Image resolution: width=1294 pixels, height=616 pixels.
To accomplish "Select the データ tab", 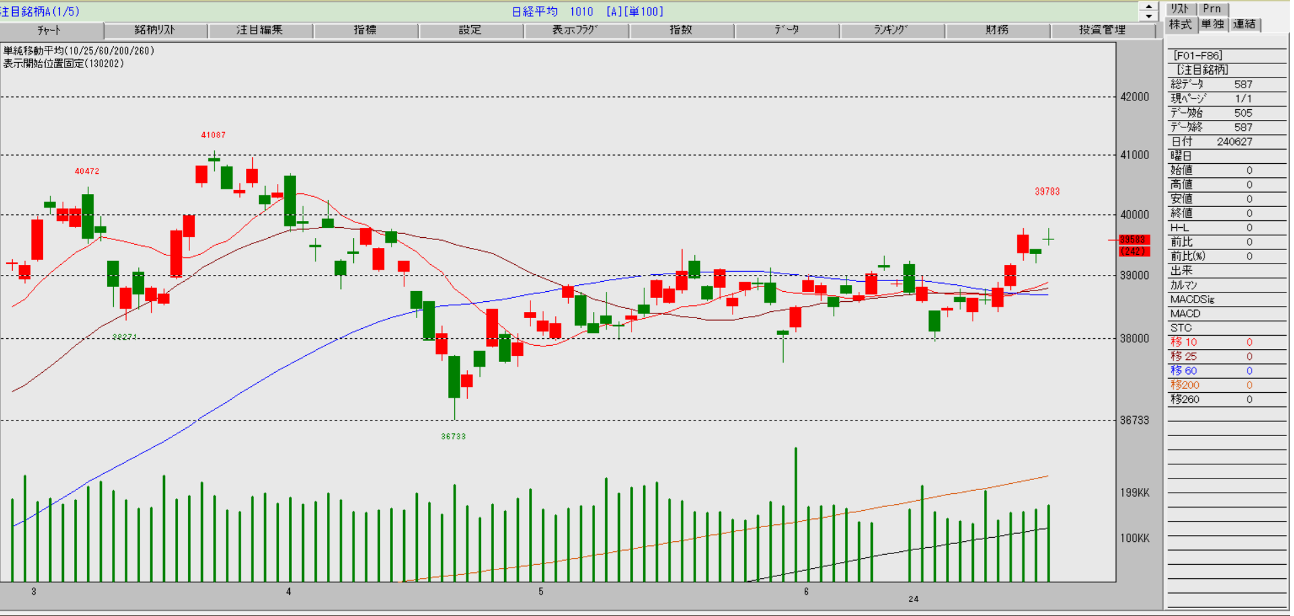I will [x=787, y=30].
